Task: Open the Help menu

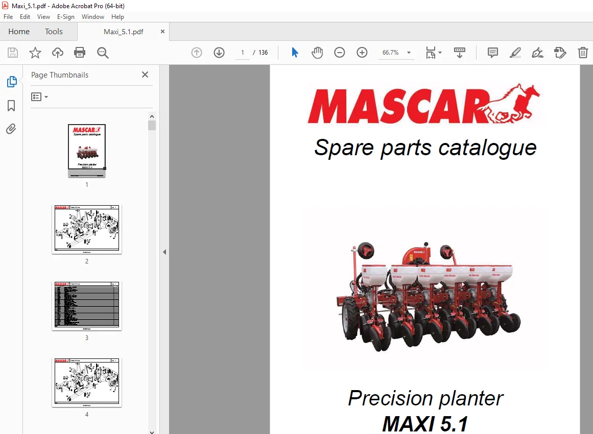Action: point(117,17)
